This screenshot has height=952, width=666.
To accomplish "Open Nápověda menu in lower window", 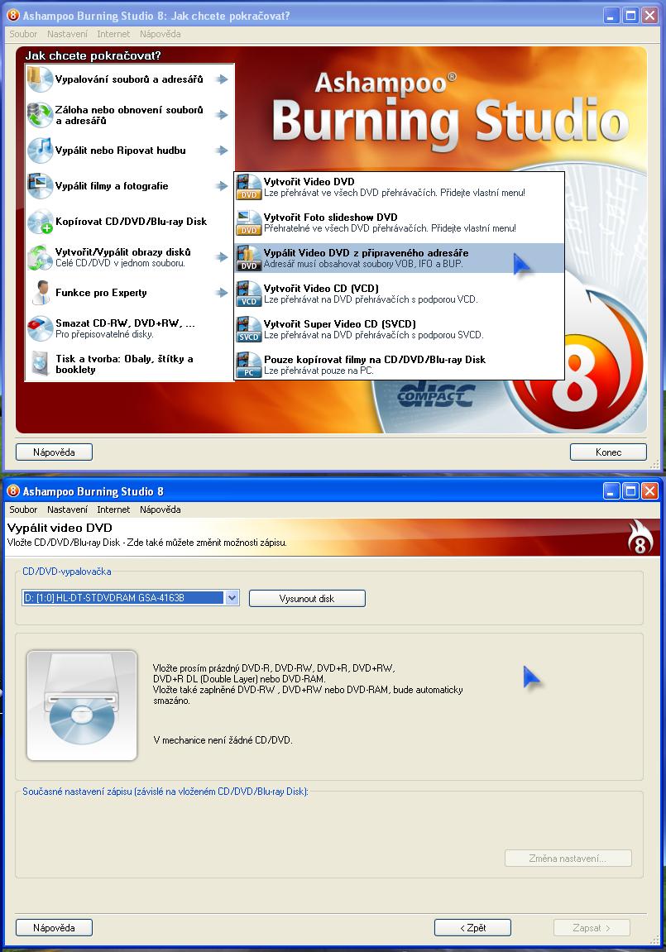I will coord(161,509).
